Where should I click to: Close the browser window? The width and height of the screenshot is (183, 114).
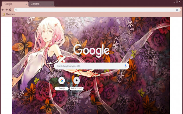tap(180, 1)
